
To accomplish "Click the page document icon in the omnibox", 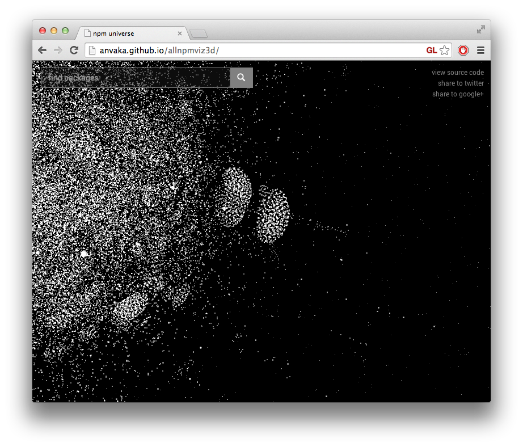I will coord(91,50).
